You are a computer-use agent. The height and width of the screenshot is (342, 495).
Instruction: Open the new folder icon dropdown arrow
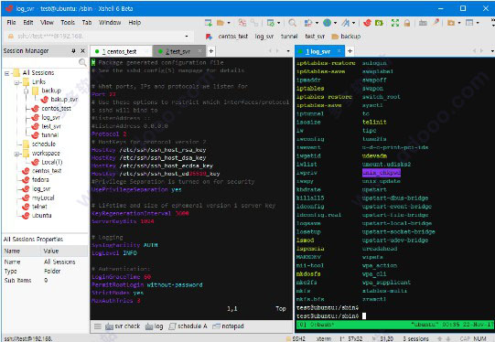tap(459, 23)
